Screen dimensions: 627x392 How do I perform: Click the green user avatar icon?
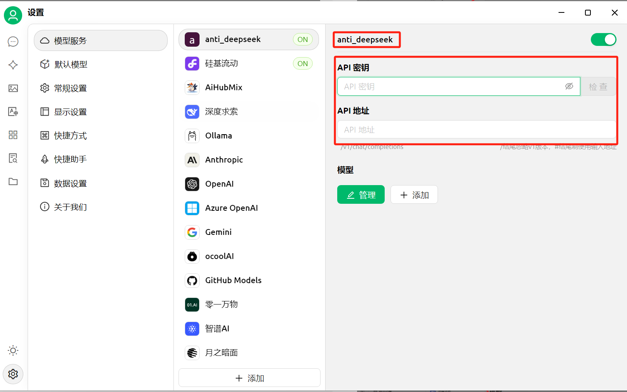(13, 16)
